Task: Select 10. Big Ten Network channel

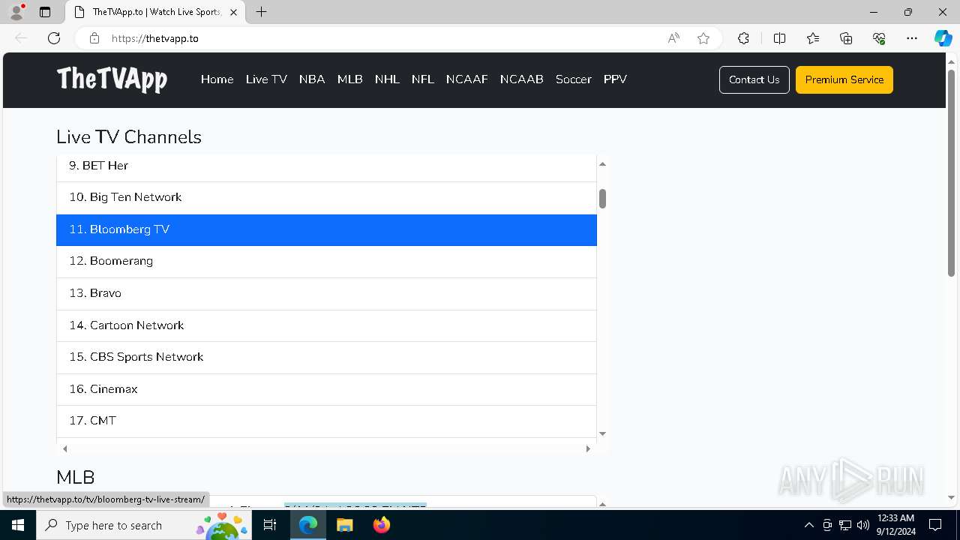Action: click(x=326, y=197)
